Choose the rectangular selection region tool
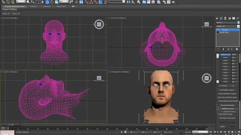 pyautogui.click(x=37, y=2)
